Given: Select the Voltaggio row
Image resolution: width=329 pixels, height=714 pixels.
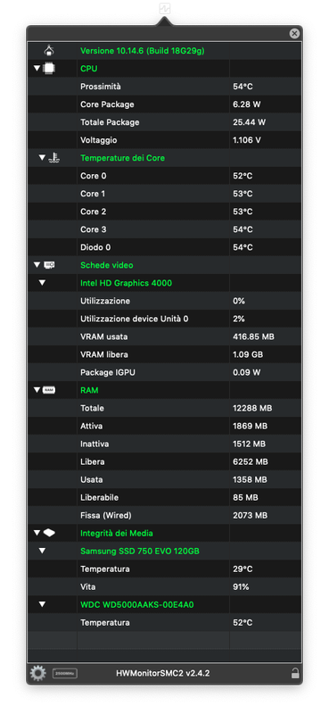Looking at the screenshot, I should [x=165, y=140].
